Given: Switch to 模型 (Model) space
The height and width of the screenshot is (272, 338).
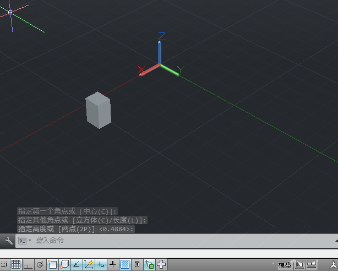Looking at the screenshot, I should coord(285,265).
